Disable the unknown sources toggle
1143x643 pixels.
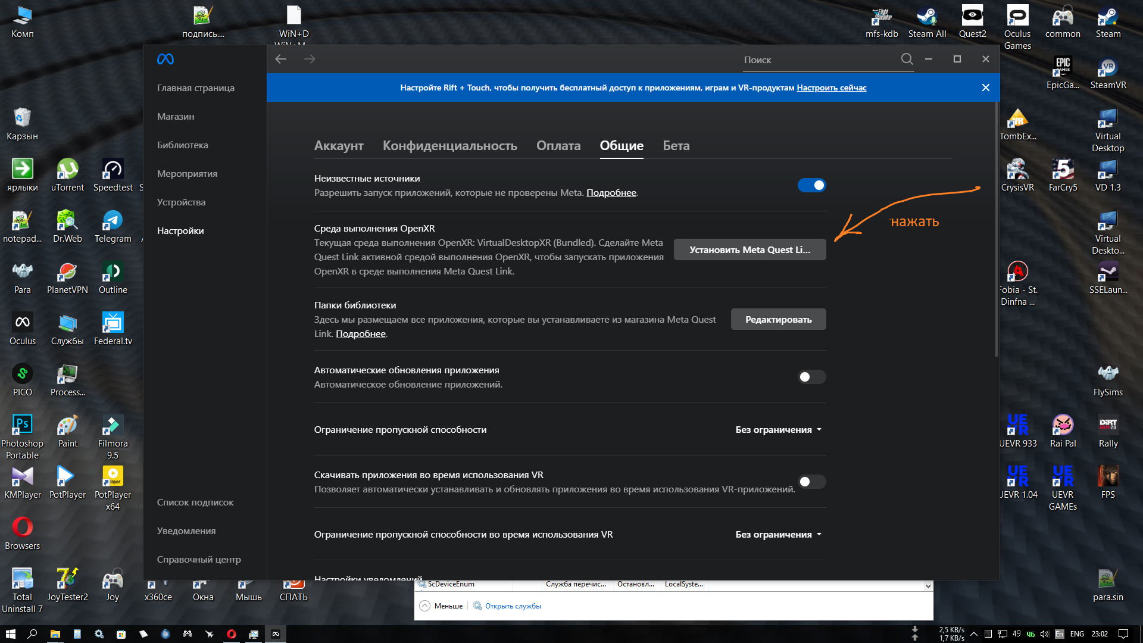(x=811, y=185)
